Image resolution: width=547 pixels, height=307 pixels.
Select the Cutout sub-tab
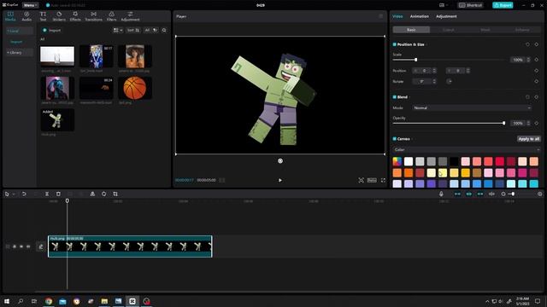pyautogui.click(x=448, y=30)
